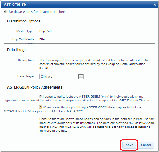Viewport: 159px width, 152px height.
Task: Open the Data Usage dropdown arrow
Action: (x=81, y=77)
